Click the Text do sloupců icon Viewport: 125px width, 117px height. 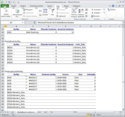point(74,11)
